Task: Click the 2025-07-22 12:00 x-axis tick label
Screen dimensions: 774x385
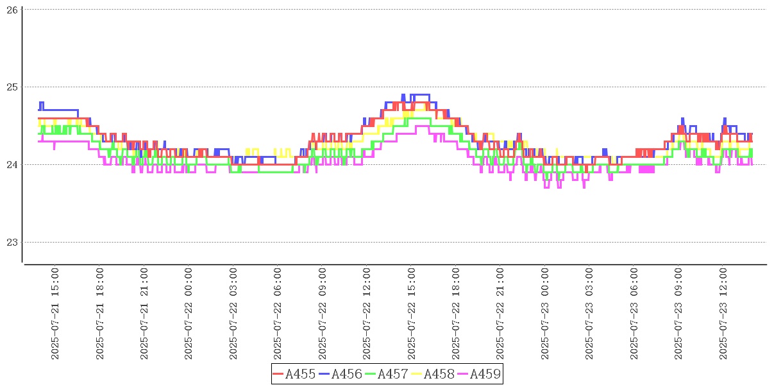Action: (367, 314)
